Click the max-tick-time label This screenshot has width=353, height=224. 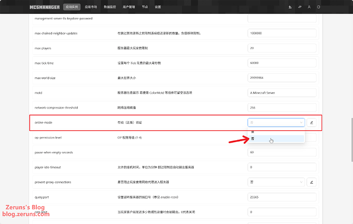[44, 63]
